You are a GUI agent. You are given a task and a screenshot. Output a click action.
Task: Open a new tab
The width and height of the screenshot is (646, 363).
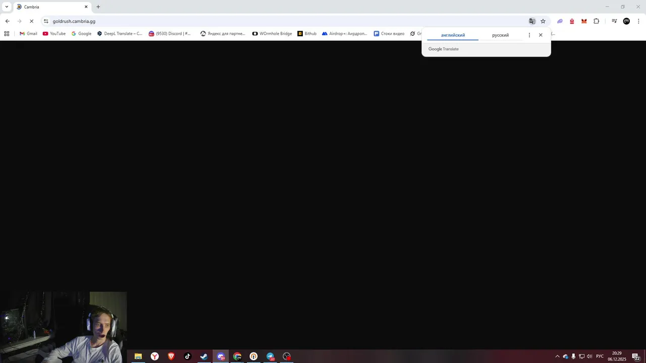click(x=98, y=7)
